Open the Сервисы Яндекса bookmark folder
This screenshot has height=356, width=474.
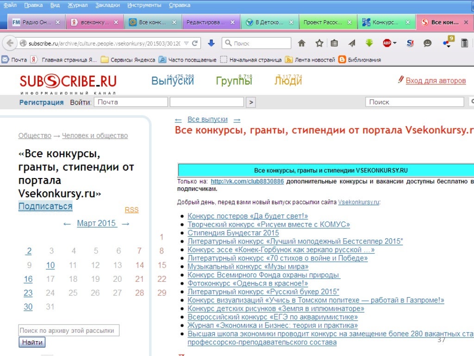128,60
